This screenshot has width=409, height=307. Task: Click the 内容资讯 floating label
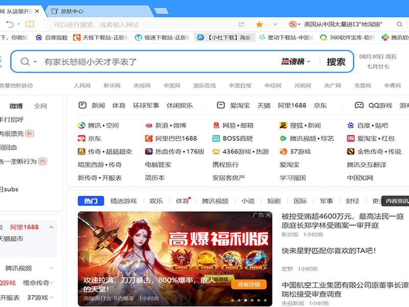pos(395,201)
